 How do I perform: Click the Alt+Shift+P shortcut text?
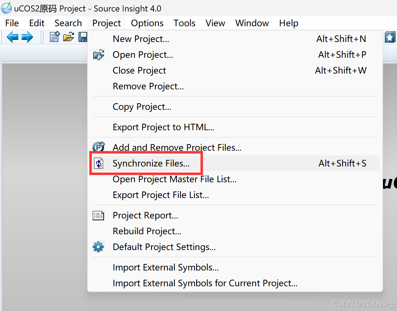point(342,55)
